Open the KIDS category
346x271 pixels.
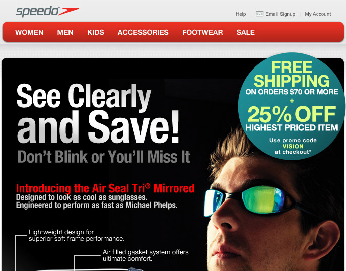pyautogui.click(x=96, y=32)
